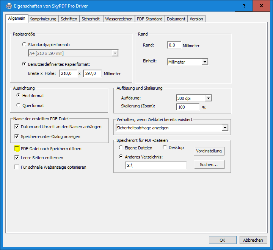Enable PDF-Datei nach Speichern öffnen
This screenshot has width=273, height=250.
(x=17, y=148)
